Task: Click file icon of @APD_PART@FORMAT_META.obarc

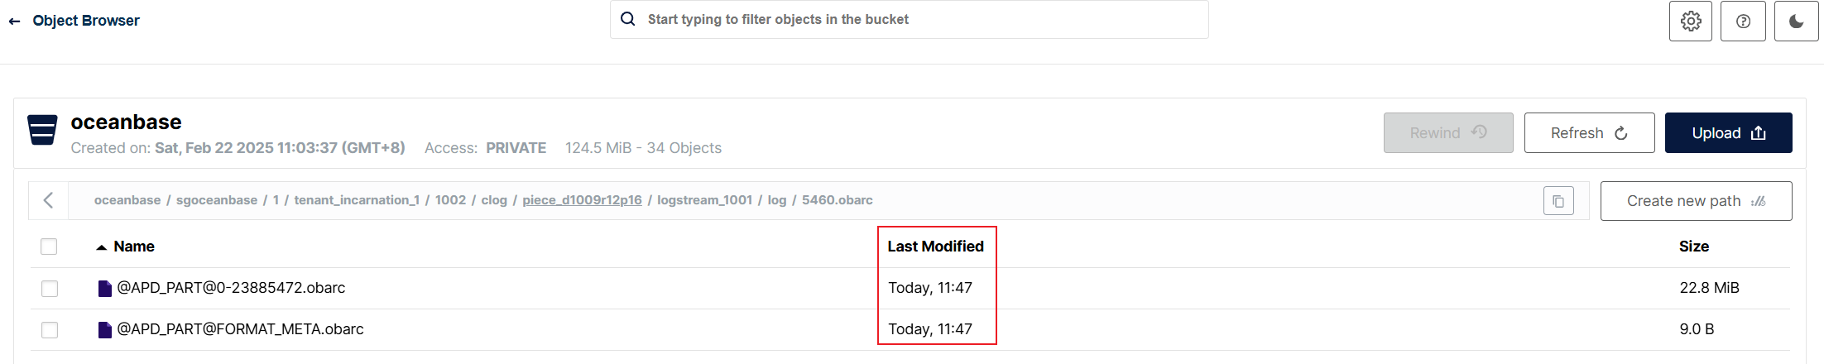Action: 105,330
